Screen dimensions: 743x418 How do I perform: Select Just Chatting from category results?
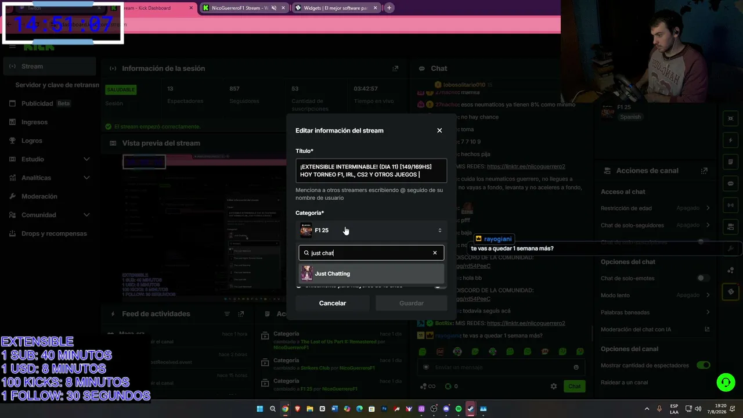coord(371,273)
